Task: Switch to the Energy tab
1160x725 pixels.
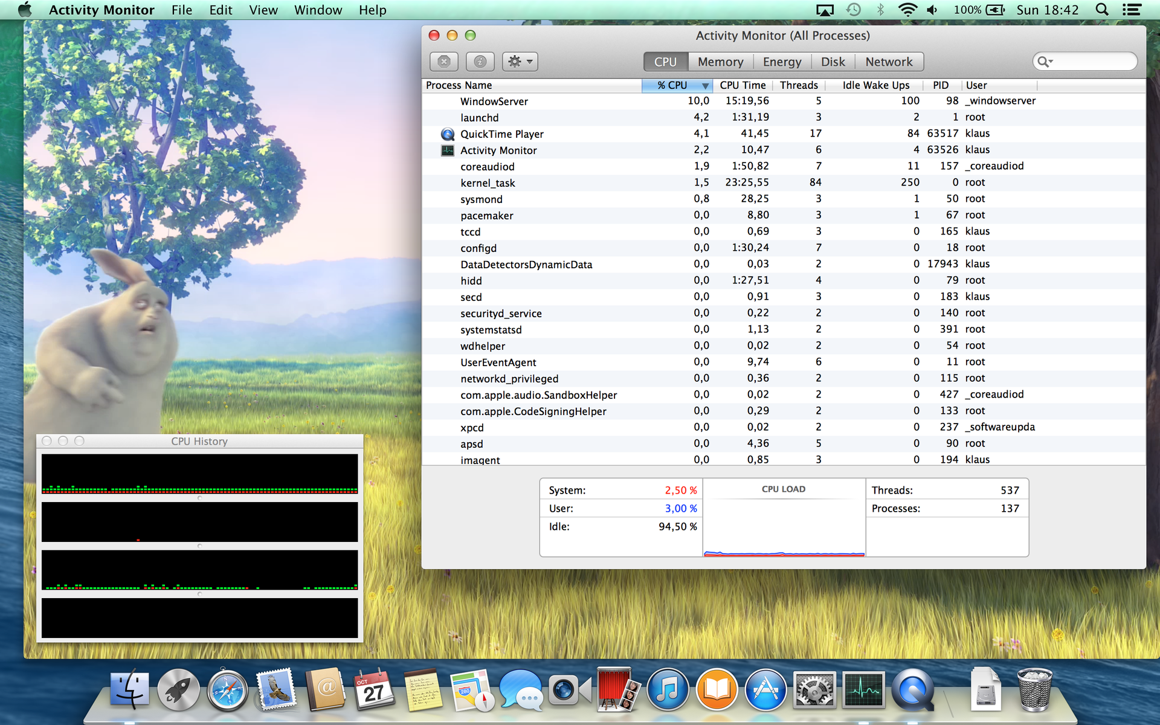Action: tap(782, 62)
